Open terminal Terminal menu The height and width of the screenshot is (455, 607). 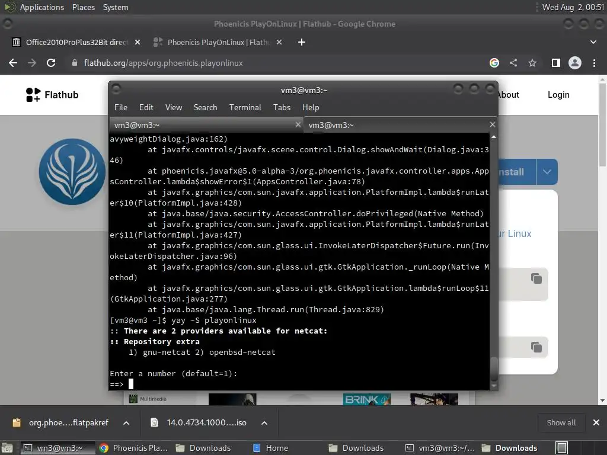pyautogui.click(x=245, y=108)
